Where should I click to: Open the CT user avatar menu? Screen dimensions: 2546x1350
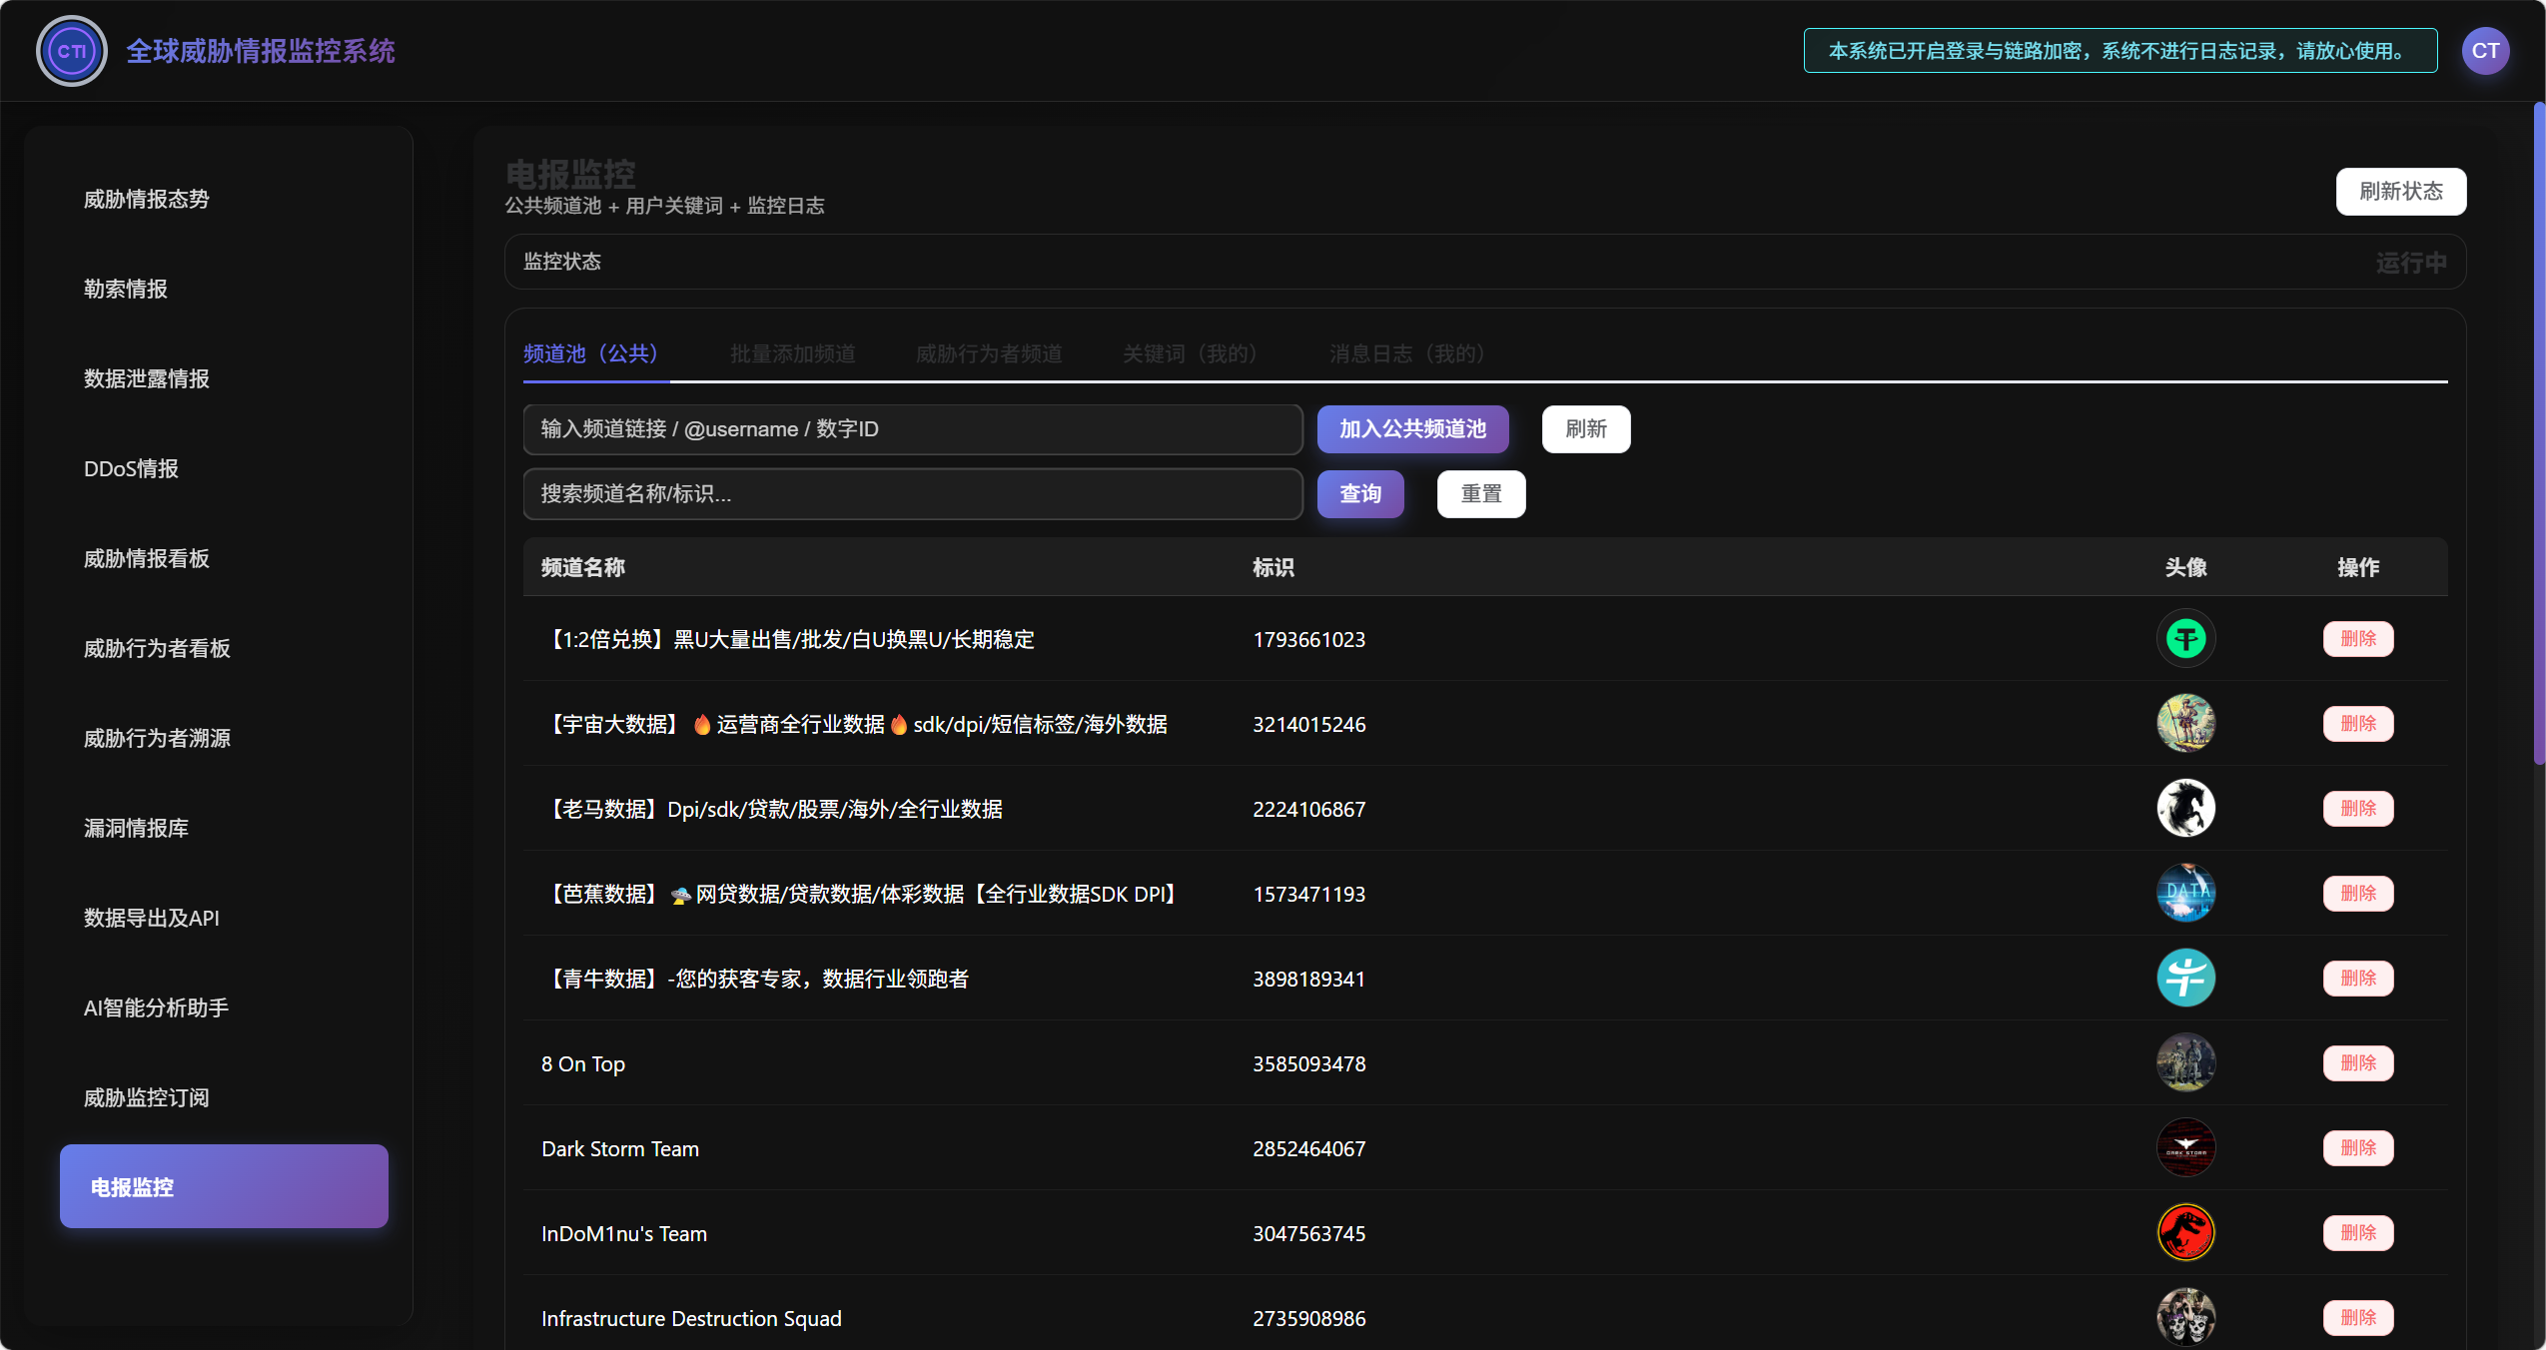2484,50
